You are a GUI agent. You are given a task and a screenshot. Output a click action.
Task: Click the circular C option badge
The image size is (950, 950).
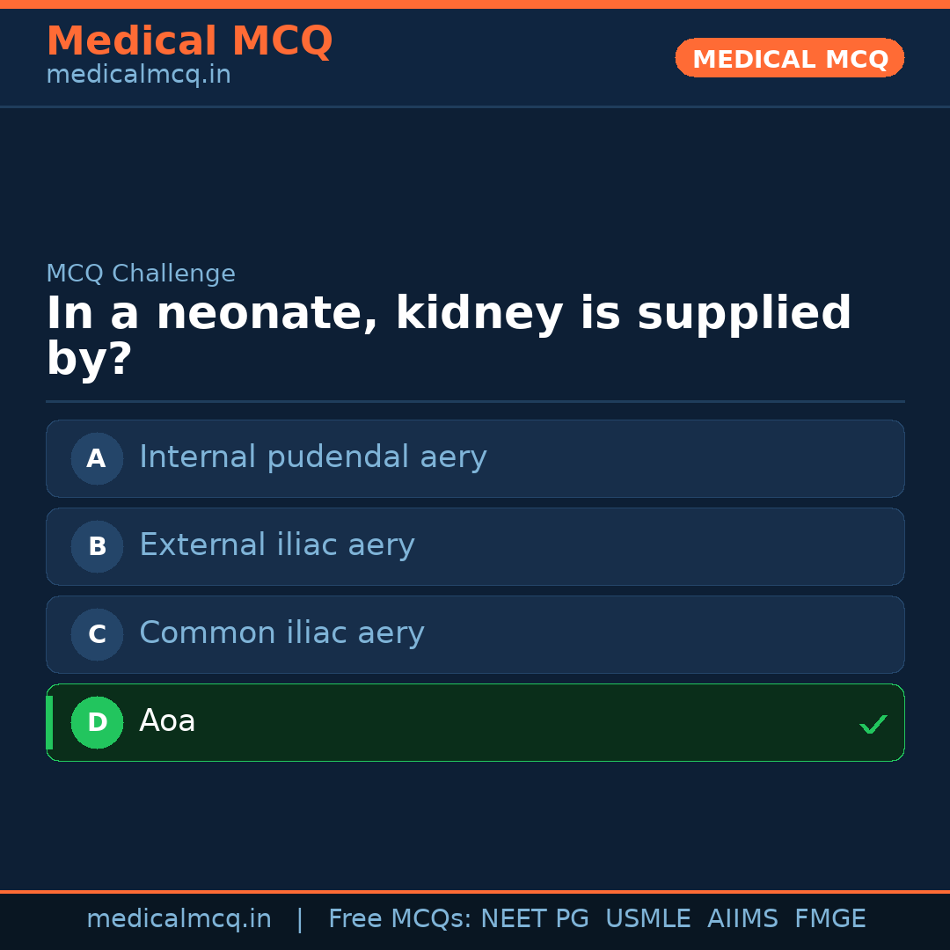[97, 634]
